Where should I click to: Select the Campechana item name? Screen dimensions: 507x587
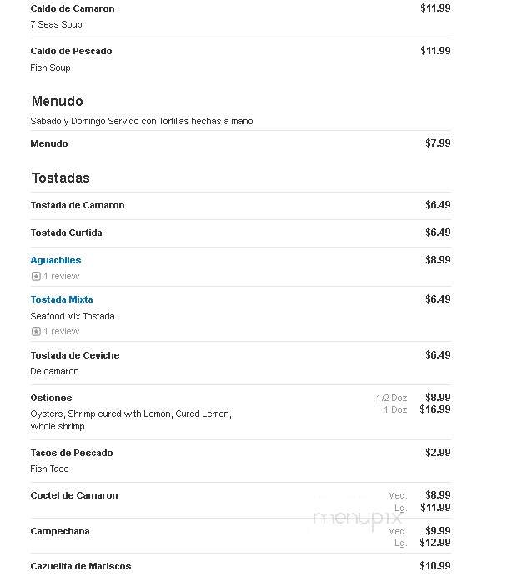(60, 532)
